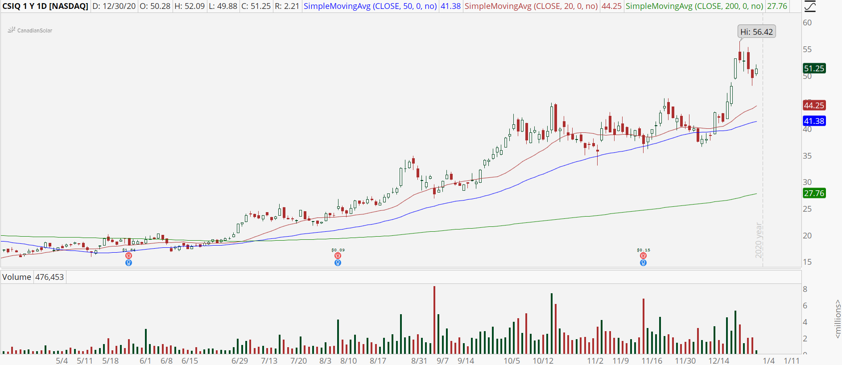Click the Volume label in the lower panel
This screenshot has height=365, width=842.
(x=17, y=277)
